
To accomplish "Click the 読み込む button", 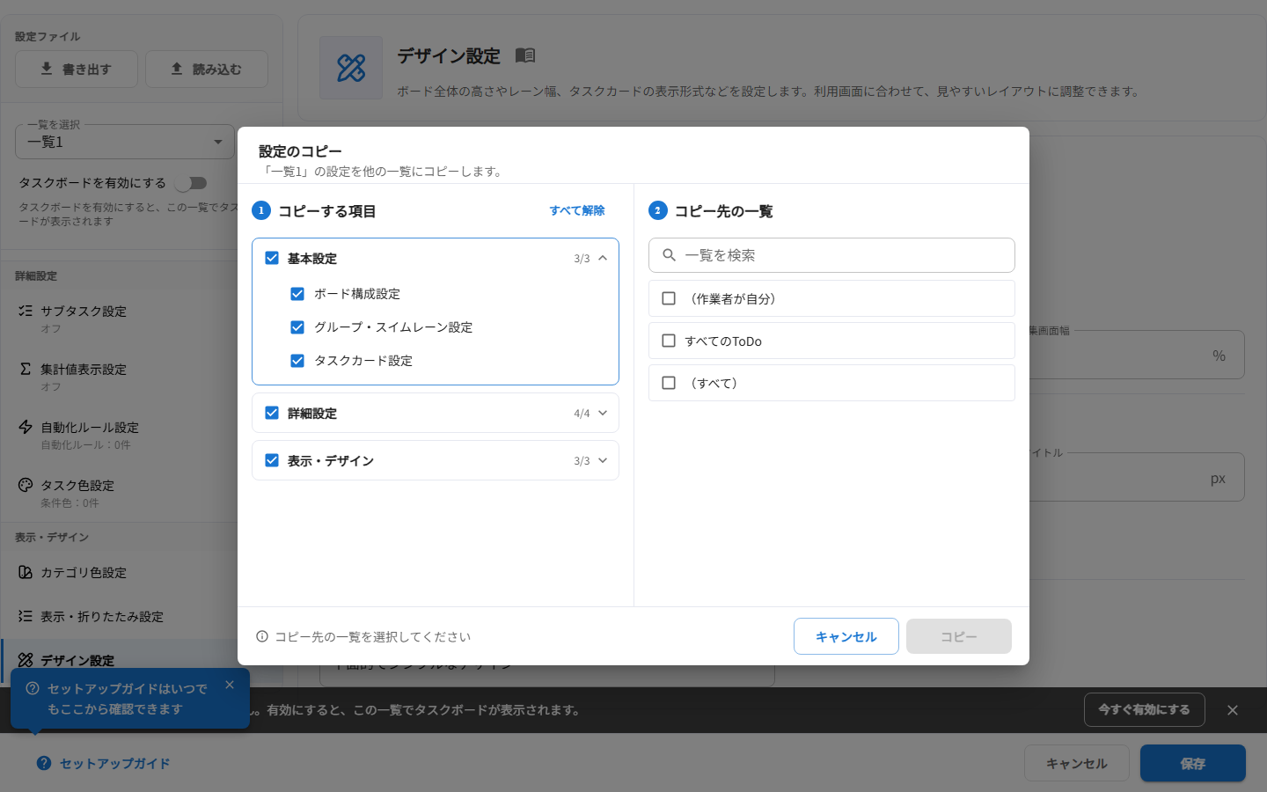I will (x=207, y=69).
